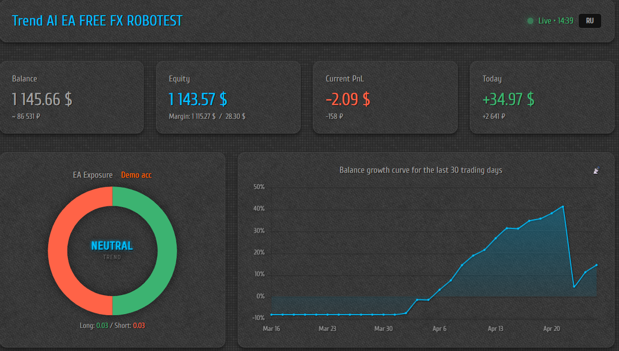Click the Live 14:39 status text
The height and width of the screenshot is (351, 619).
(x=556, y=21)
